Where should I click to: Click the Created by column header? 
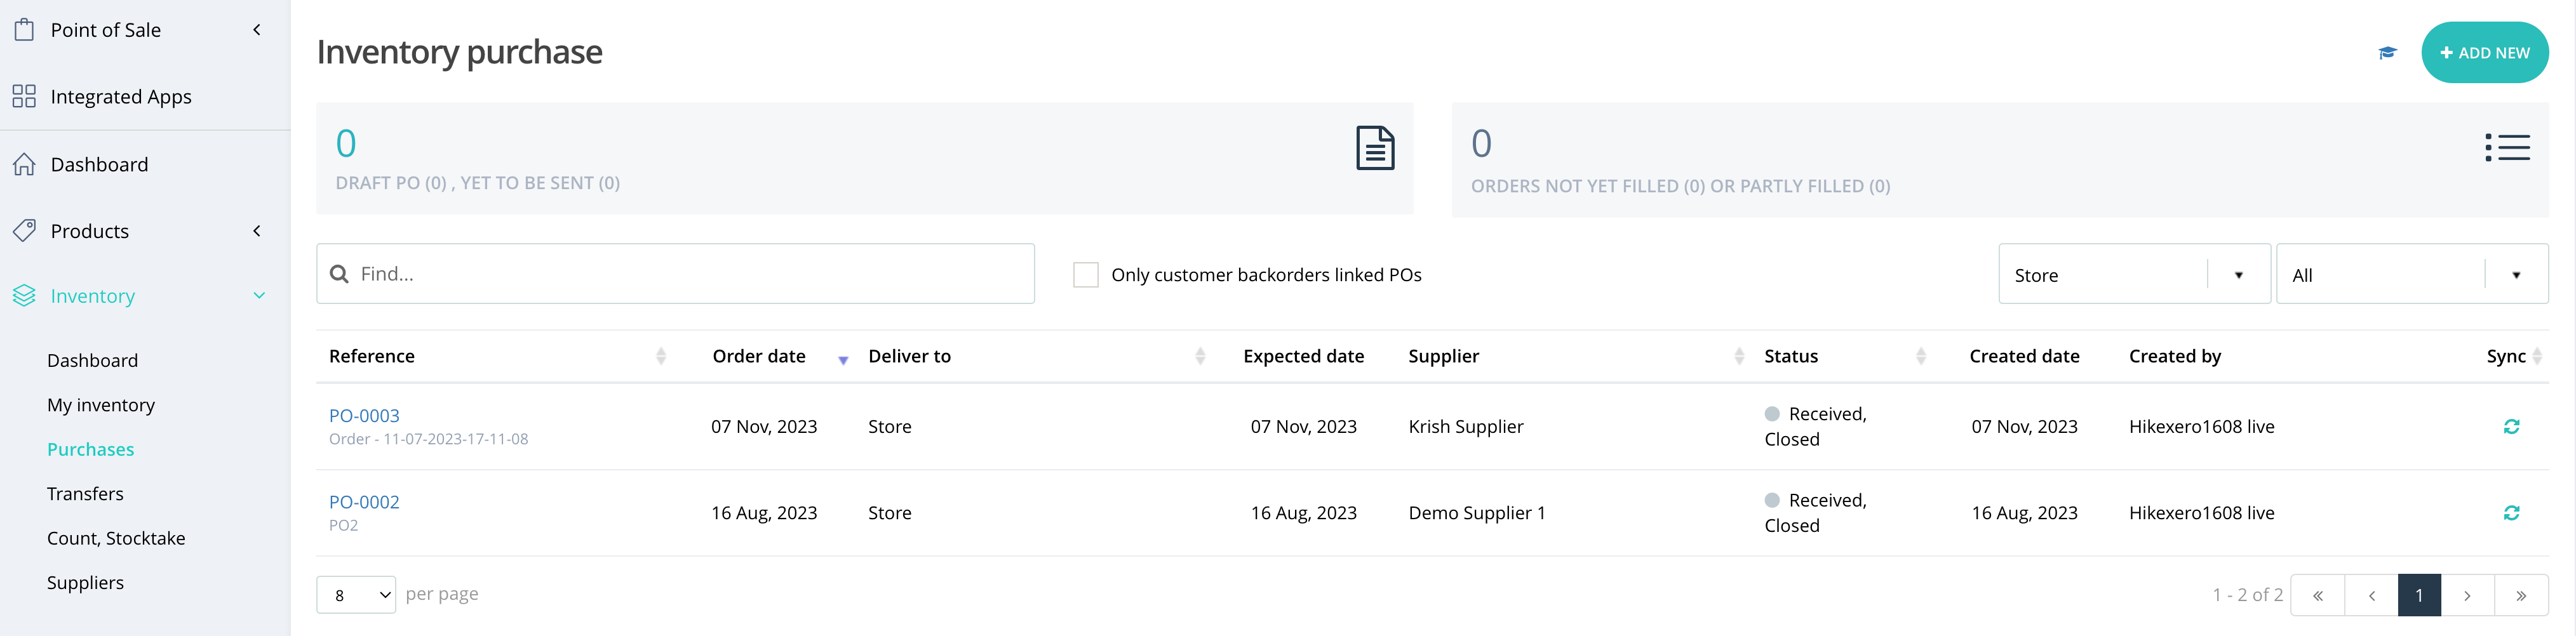(x=2174, y=356)
